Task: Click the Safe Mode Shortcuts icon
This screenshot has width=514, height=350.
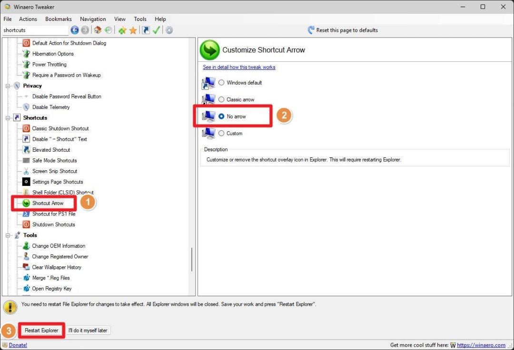Action: 26,160
